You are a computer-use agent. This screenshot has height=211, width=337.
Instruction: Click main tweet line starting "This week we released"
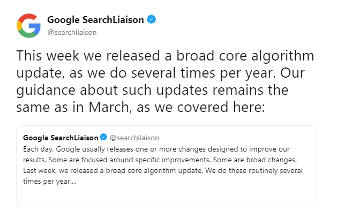coord(165,56)
